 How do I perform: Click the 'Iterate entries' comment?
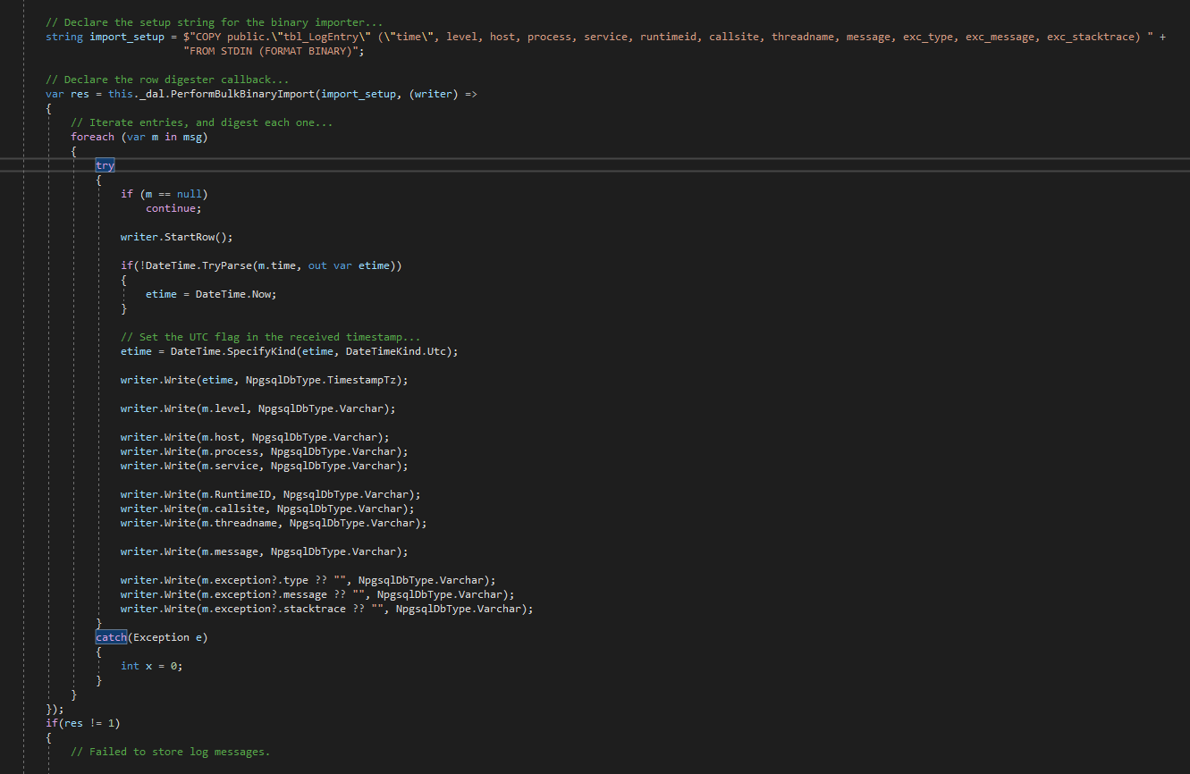tap(201, 122)
